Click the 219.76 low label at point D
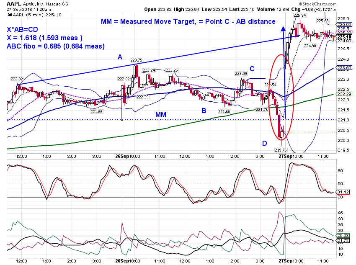Image resolution: width=356 pixels, height=265 pixels. coord(281,150)
